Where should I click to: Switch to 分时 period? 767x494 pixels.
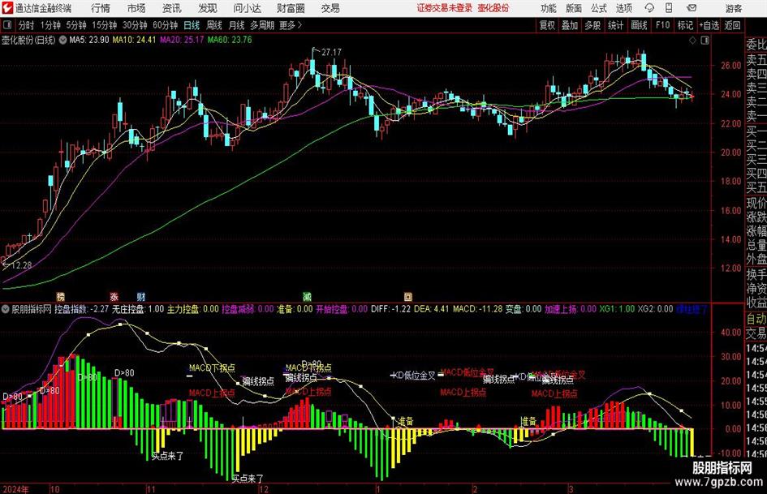coord(26,25)
